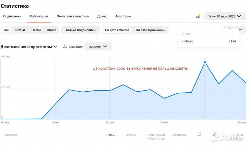247x146 pixels.
Task: Switch to По дате публикации option
Action: [150, 30]
